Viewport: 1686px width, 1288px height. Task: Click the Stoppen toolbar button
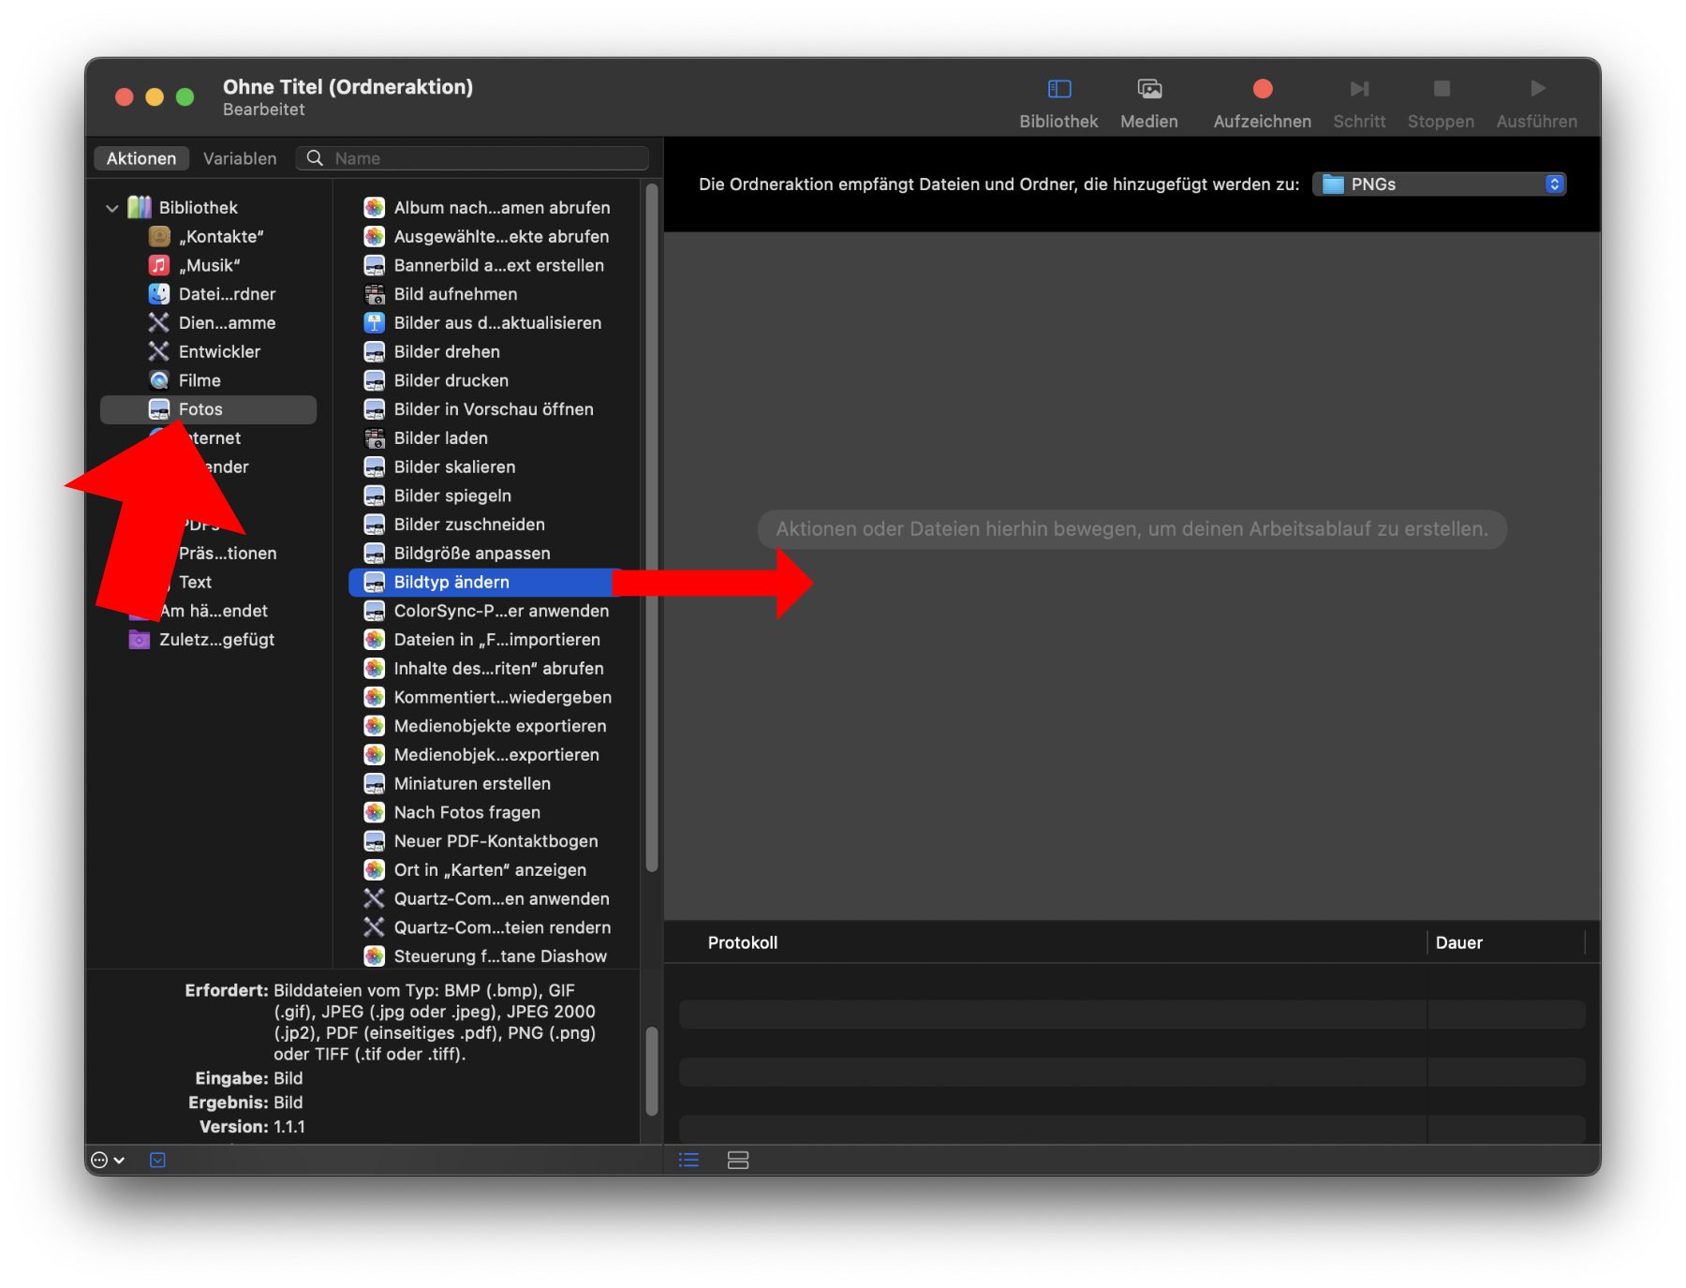pos(1441,101)
